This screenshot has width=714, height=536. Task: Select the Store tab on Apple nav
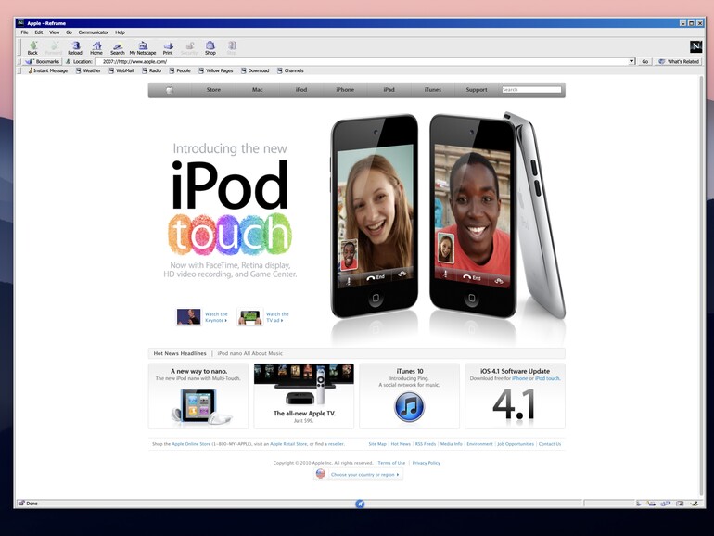click(213, 90)
